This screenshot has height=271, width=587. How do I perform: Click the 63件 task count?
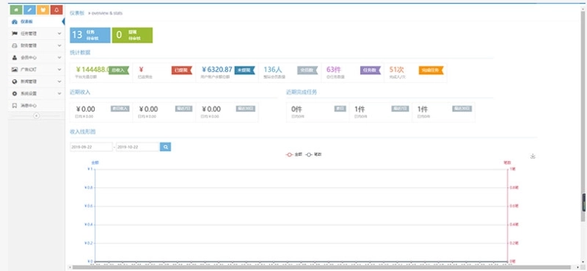[x=334, y=69]
